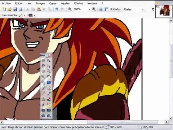The height and width of the screenshot is (130, 173).
Task: Toggle the pixel grid display
Action: (101, 9)
